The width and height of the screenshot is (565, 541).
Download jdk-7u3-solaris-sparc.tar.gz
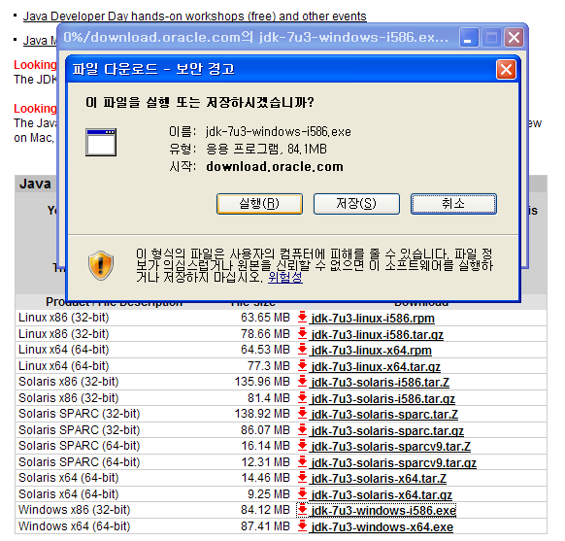tap(387, 430)
